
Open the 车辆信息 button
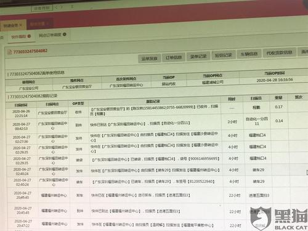tap(249, 54)
